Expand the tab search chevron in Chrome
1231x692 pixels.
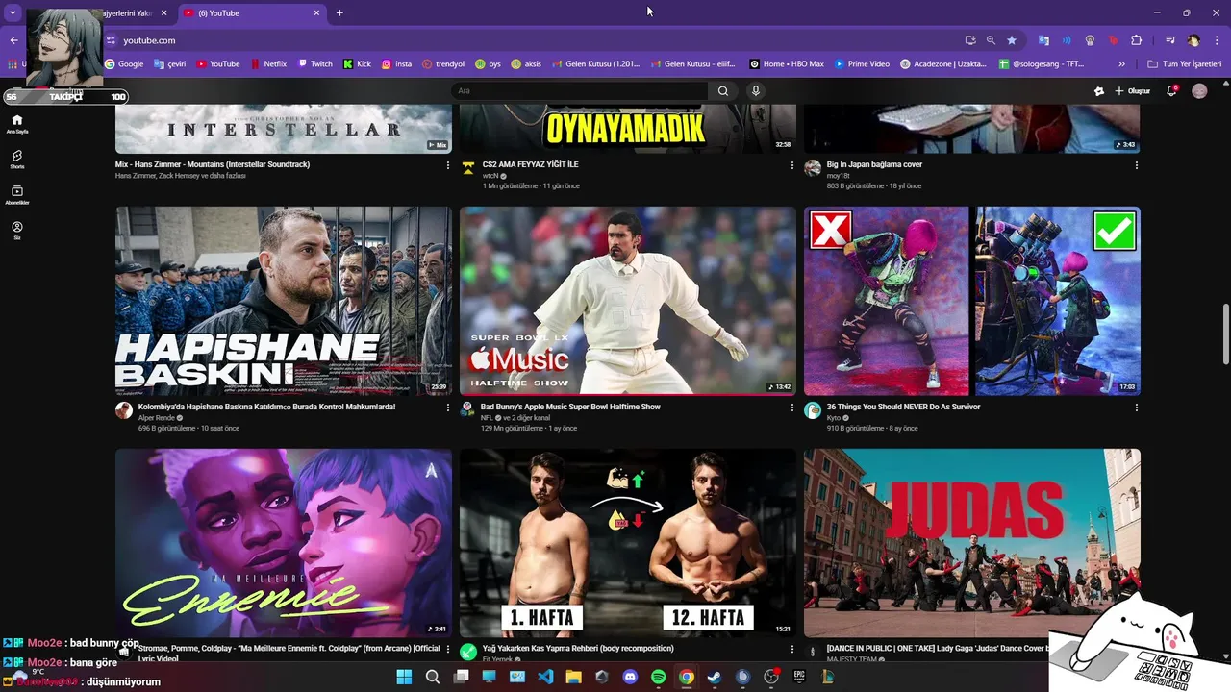(13, 12)
